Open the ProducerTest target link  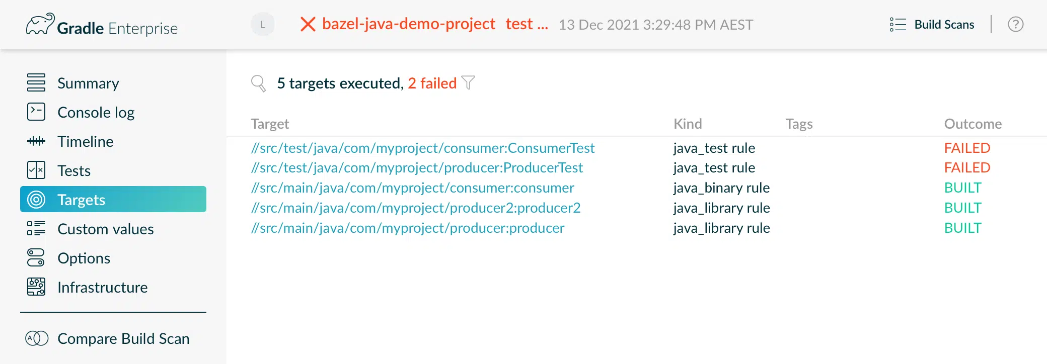(417, 167)
